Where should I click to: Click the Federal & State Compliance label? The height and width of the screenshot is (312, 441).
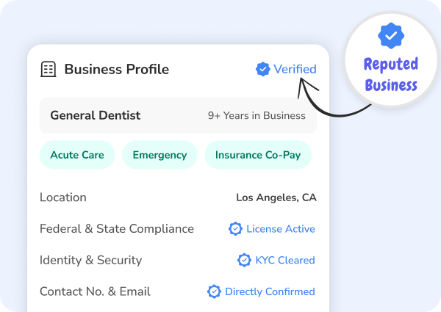(117, 229)
